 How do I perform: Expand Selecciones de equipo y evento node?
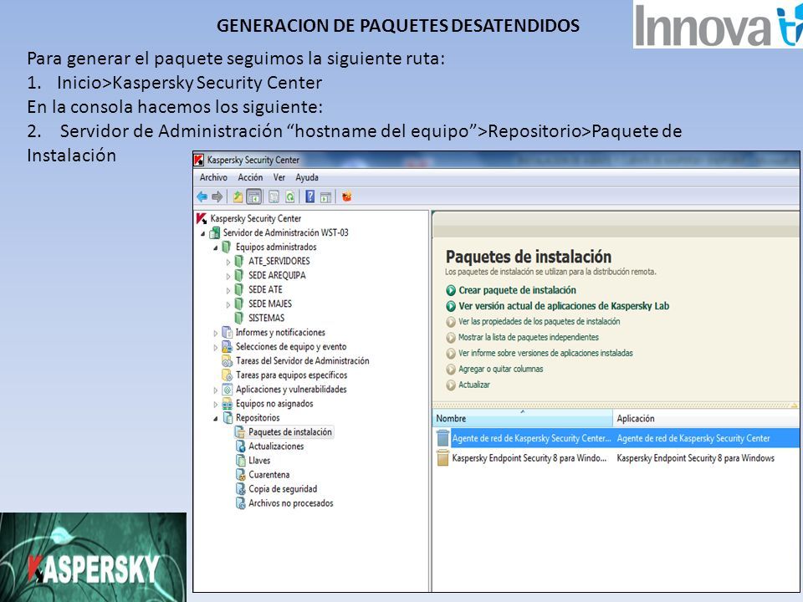(x=216, y=348)
